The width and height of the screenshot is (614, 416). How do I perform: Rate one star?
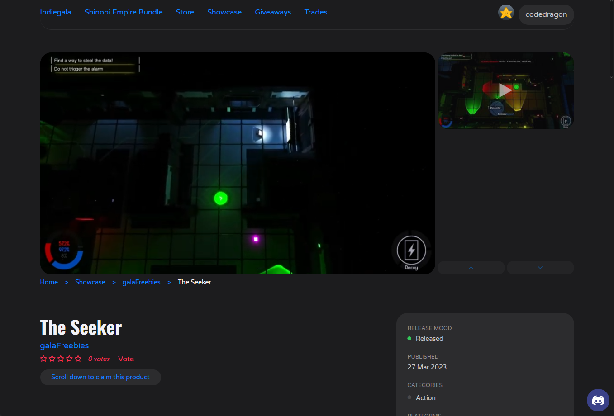pyautogui.click(x=44, y=359)
